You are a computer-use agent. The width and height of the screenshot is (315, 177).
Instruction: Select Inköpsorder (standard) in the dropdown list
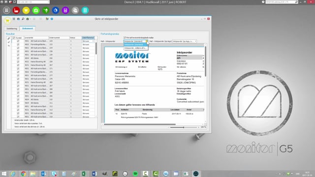pyautogui.click(x=136, y=45)
